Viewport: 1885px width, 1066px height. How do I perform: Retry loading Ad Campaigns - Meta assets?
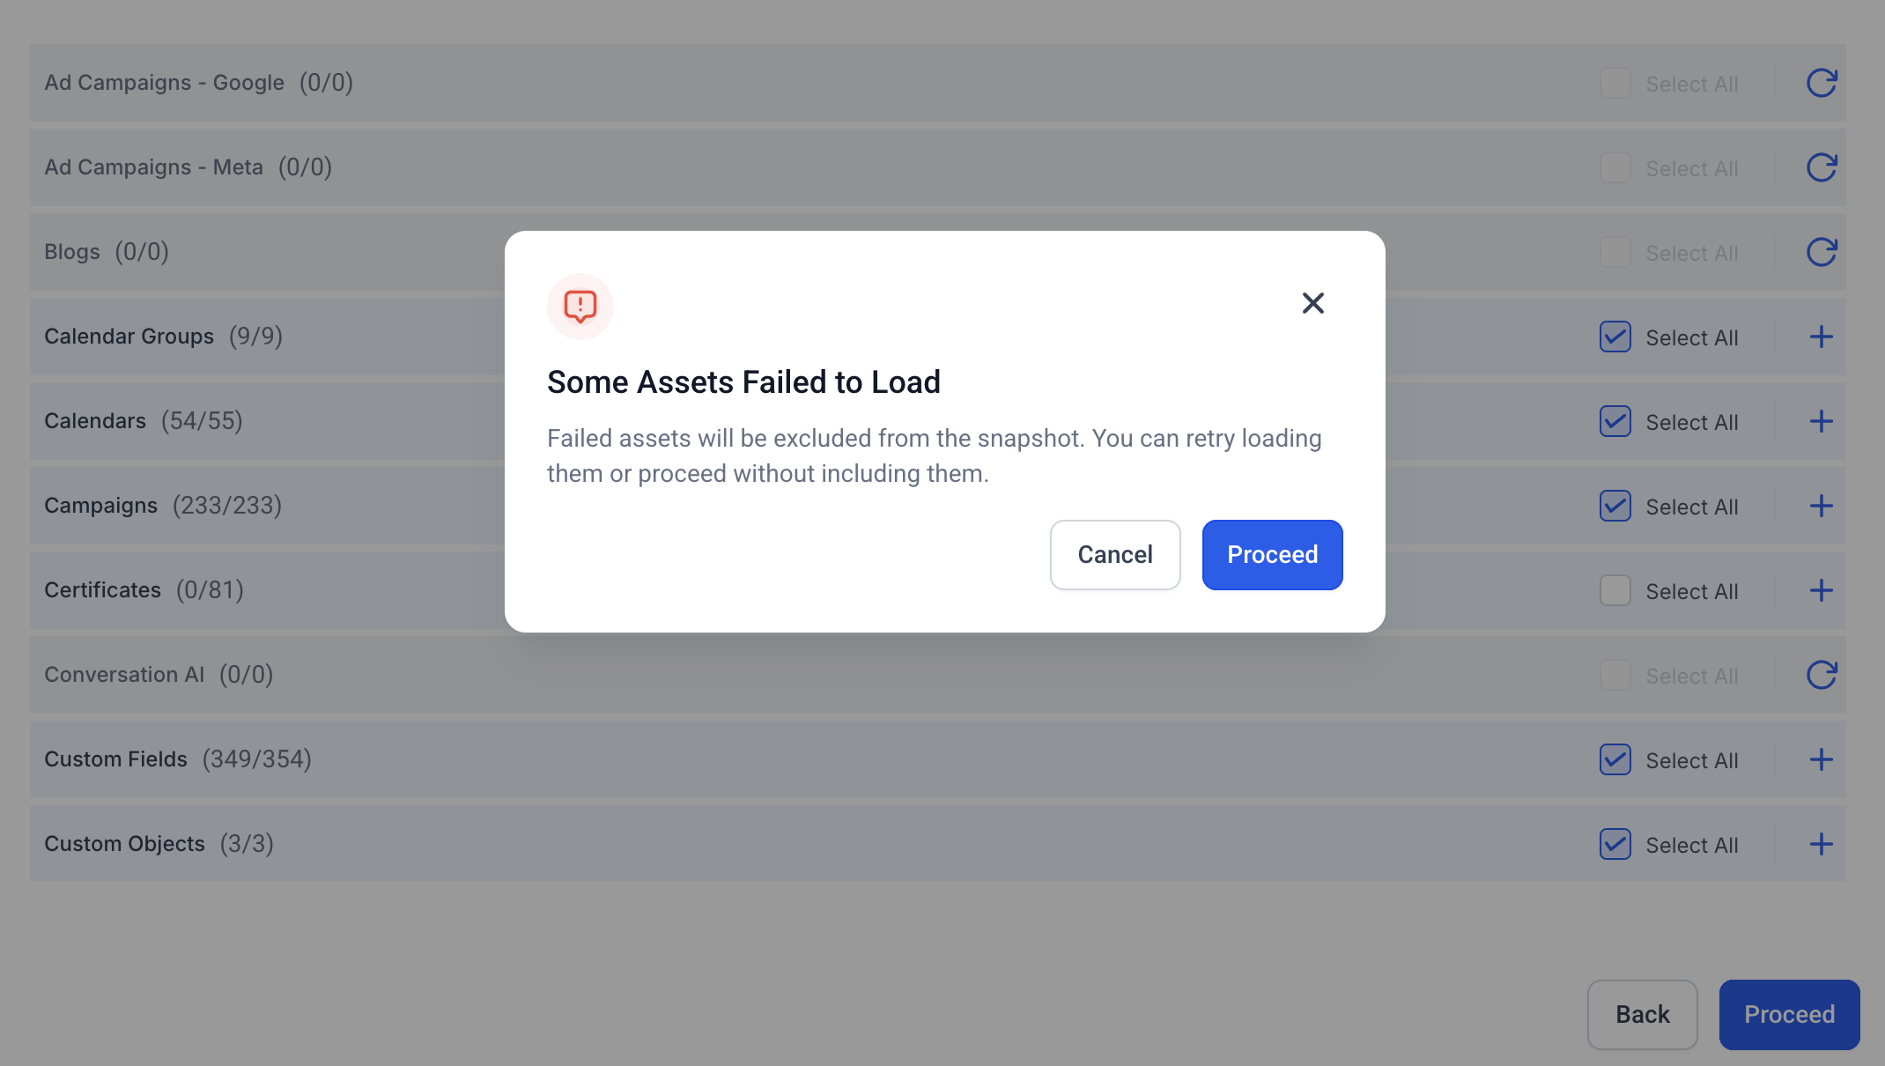click(x=1821, y=167)
